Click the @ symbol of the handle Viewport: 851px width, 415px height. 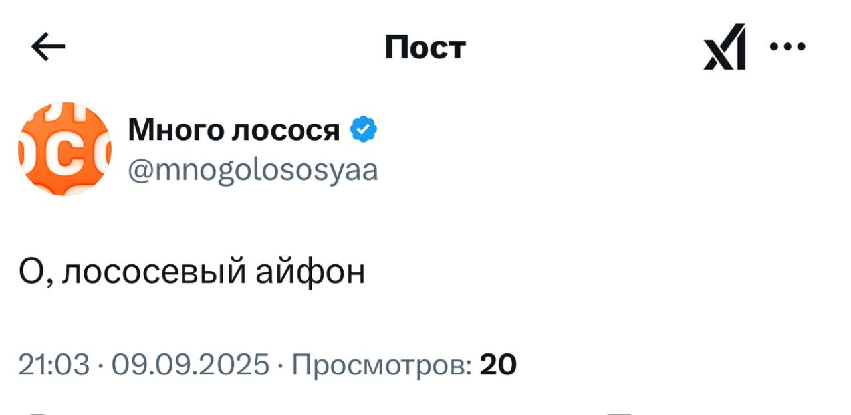[140, 171]
